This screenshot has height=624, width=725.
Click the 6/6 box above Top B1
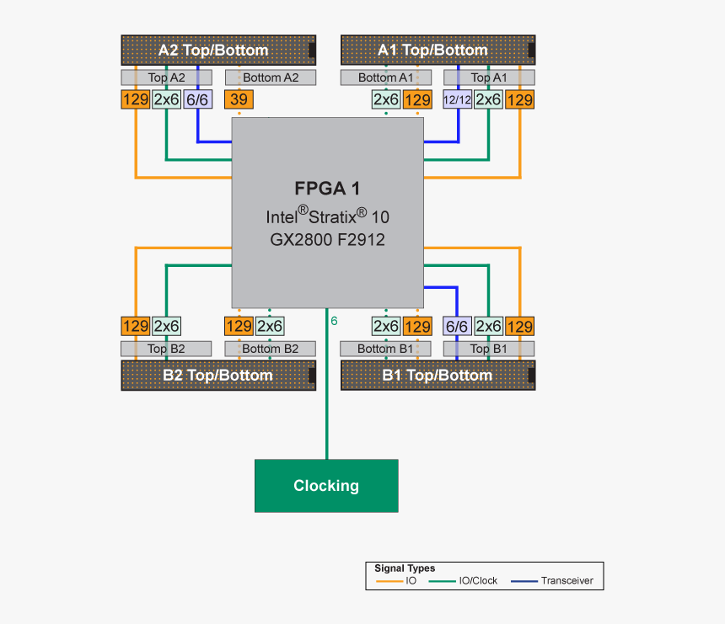[457, 326]
